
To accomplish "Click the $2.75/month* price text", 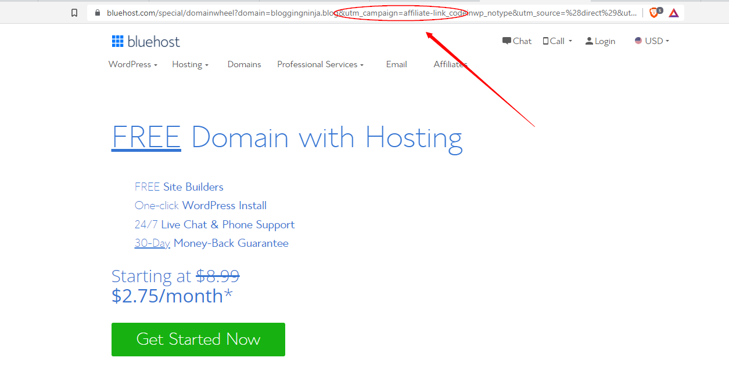I will coord(172,296).
